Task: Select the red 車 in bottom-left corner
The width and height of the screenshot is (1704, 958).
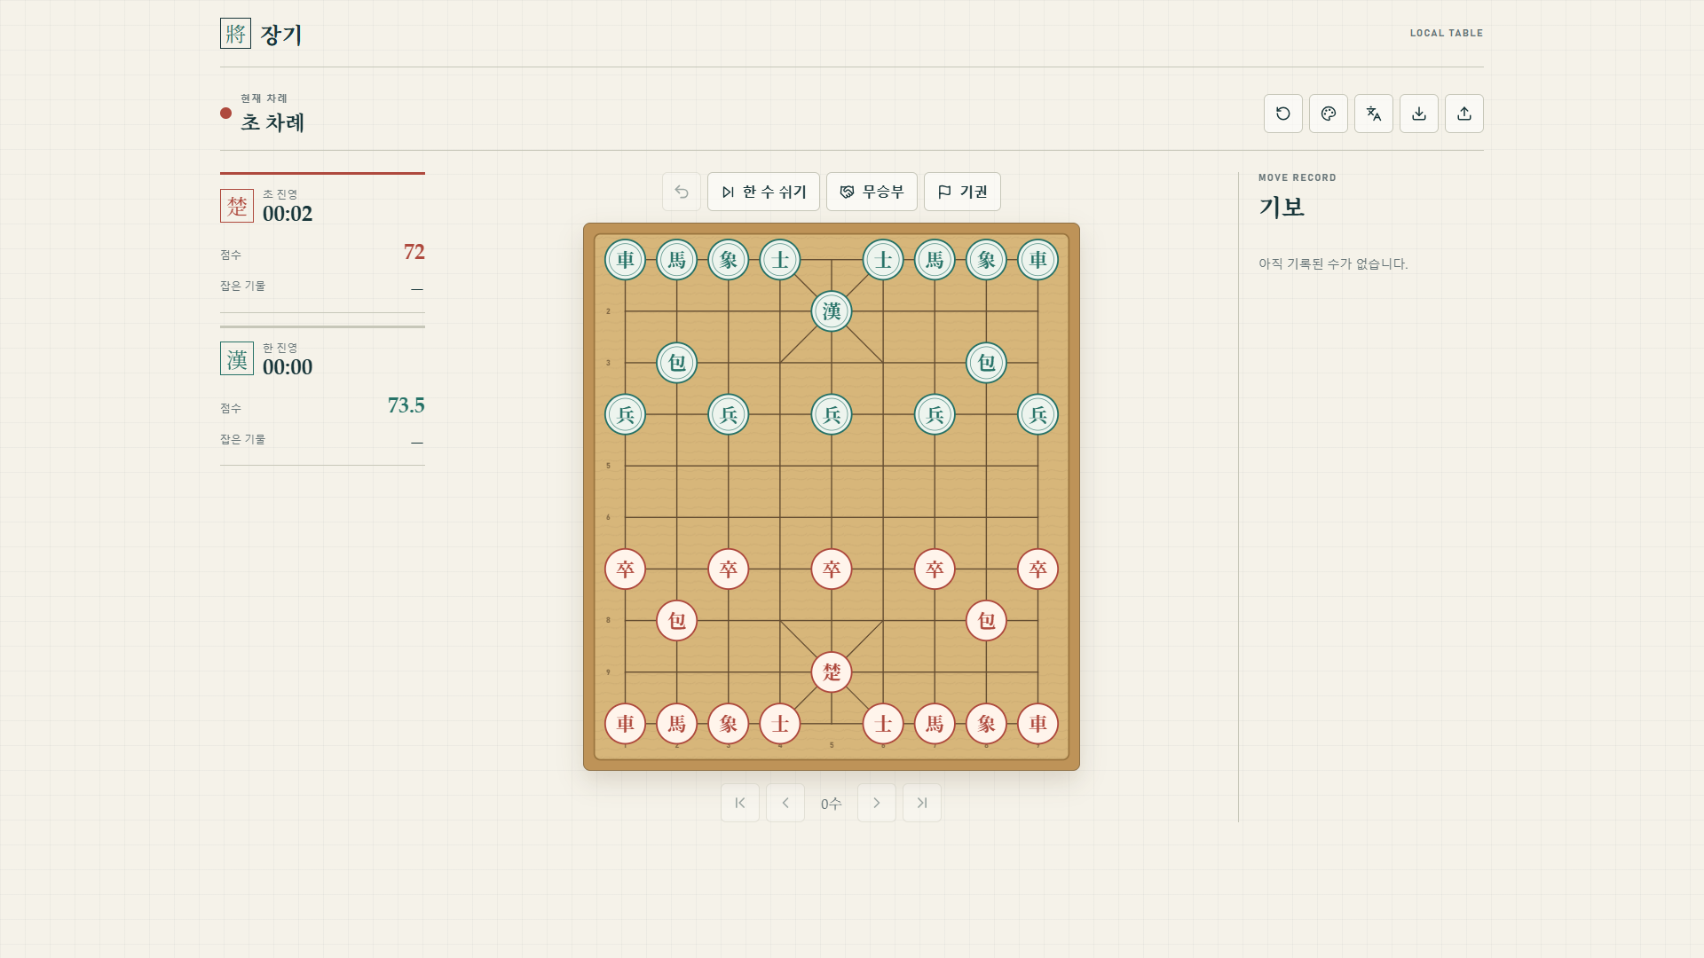Action: [x=625, y=724]
